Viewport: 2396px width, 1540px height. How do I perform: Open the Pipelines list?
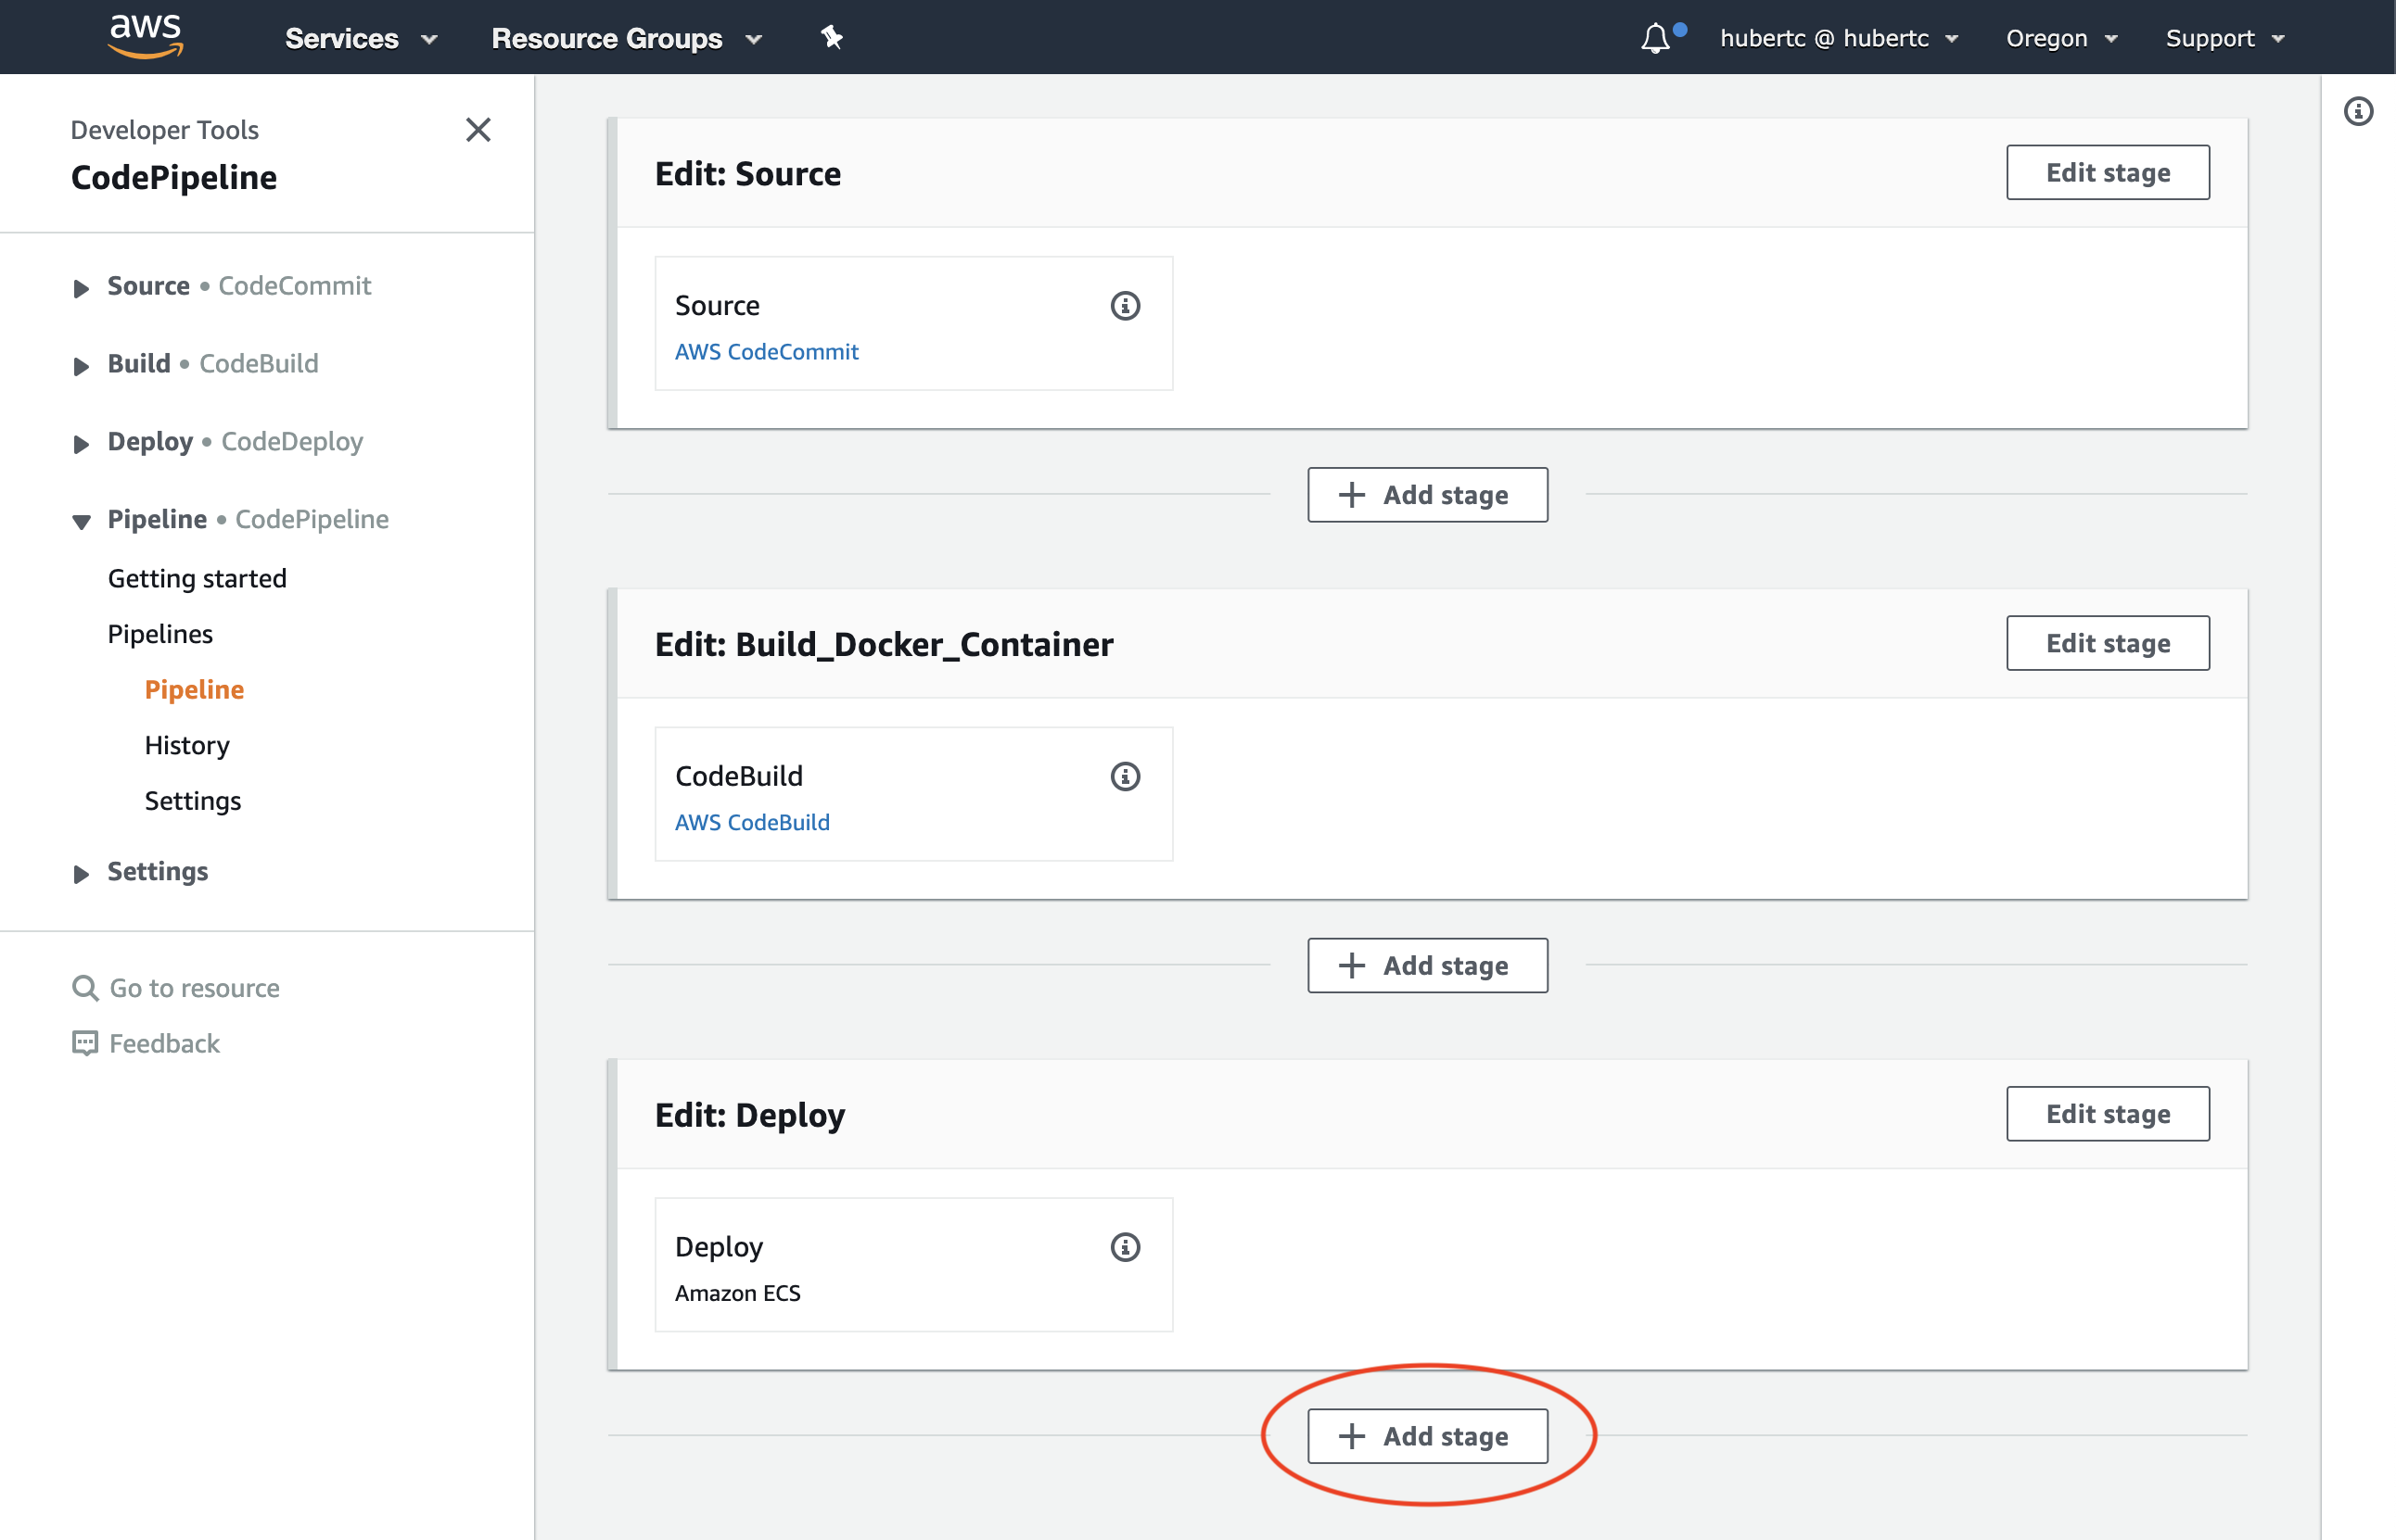[160, 634]
